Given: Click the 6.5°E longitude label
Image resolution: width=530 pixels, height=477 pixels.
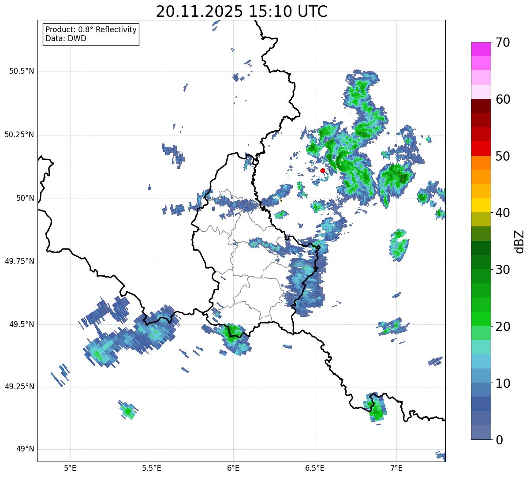Looking at the screenshot, I should 315,468.
